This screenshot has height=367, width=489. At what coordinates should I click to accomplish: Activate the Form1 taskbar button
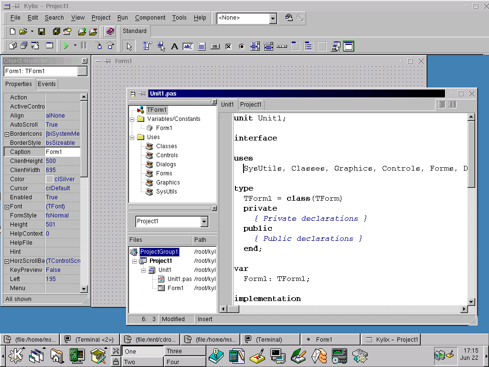[x=330, y=340]
